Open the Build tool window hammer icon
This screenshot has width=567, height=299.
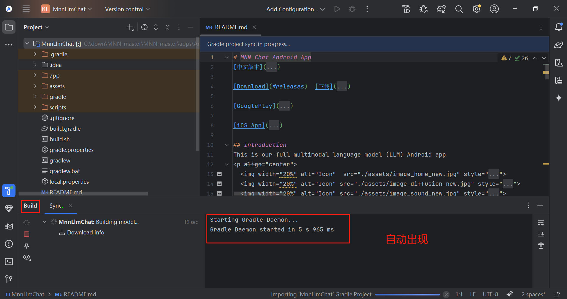(9, 191)
